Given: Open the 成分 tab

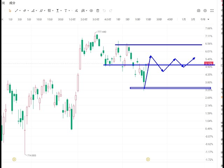Looking at the screenshot, I should 12,3.
